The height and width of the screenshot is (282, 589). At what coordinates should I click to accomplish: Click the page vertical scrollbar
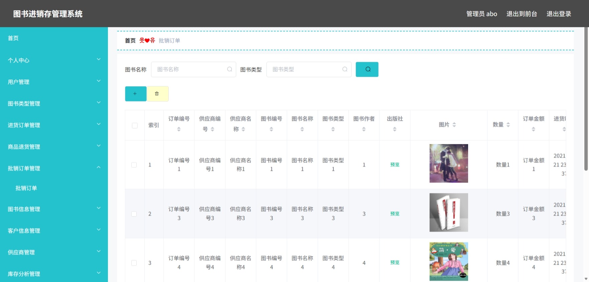[586, 99]
